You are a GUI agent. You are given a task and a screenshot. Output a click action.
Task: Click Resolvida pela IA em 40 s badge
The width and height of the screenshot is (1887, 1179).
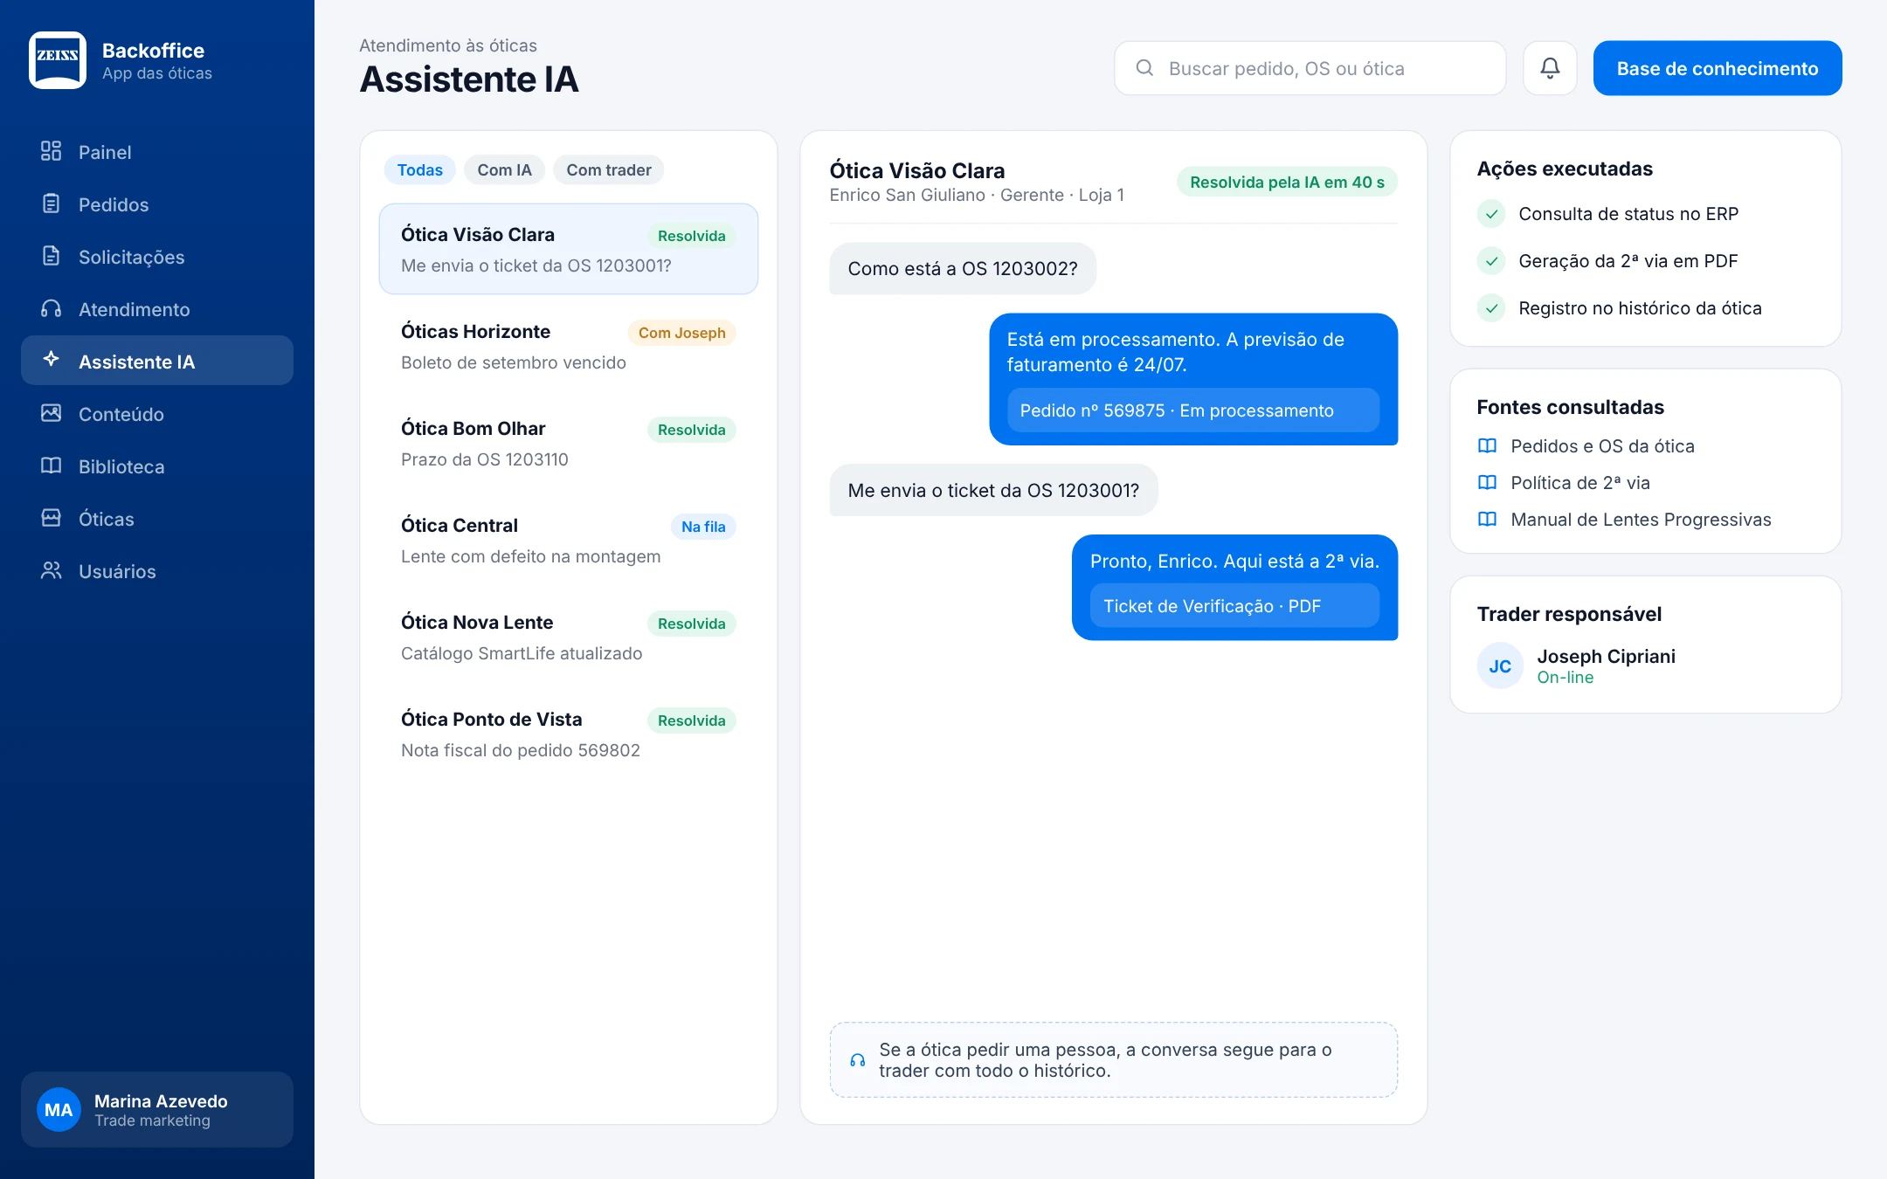click(x=1287, y=183)
